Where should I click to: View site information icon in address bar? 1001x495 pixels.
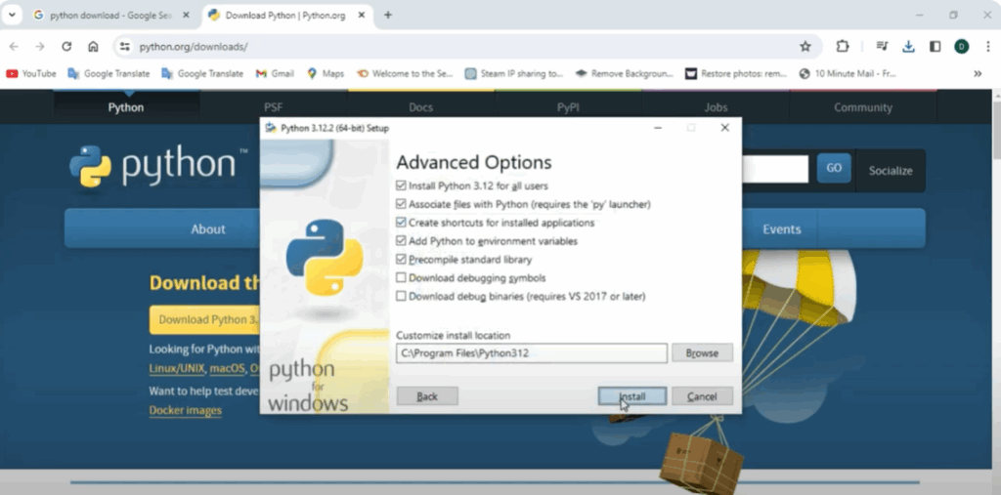click(125, 47)
